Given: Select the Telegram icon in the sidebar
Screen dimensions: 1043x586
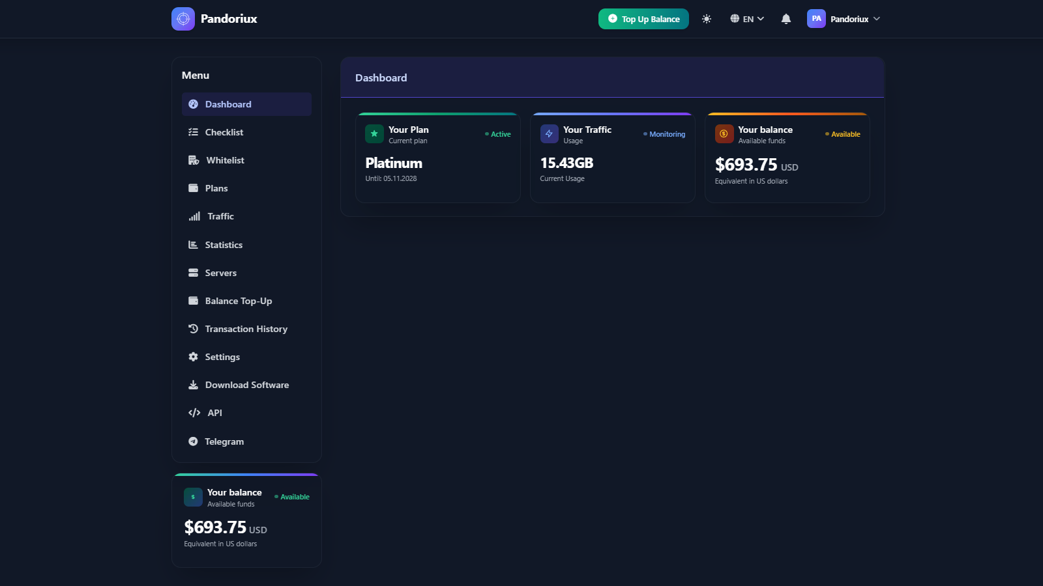Looking at the screenshot, I should click(x=193, y=441).
